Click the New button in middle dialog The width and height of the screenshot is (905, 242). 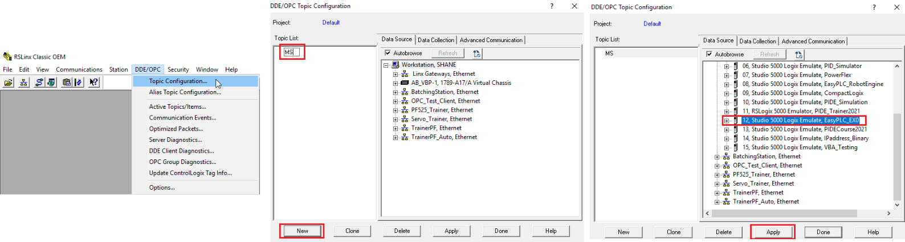pyautogui.click(x=302, y=231)
